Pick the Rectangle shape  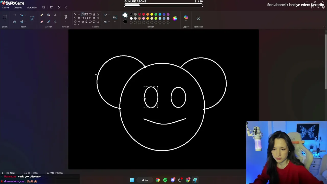click(x=86, y=14)
